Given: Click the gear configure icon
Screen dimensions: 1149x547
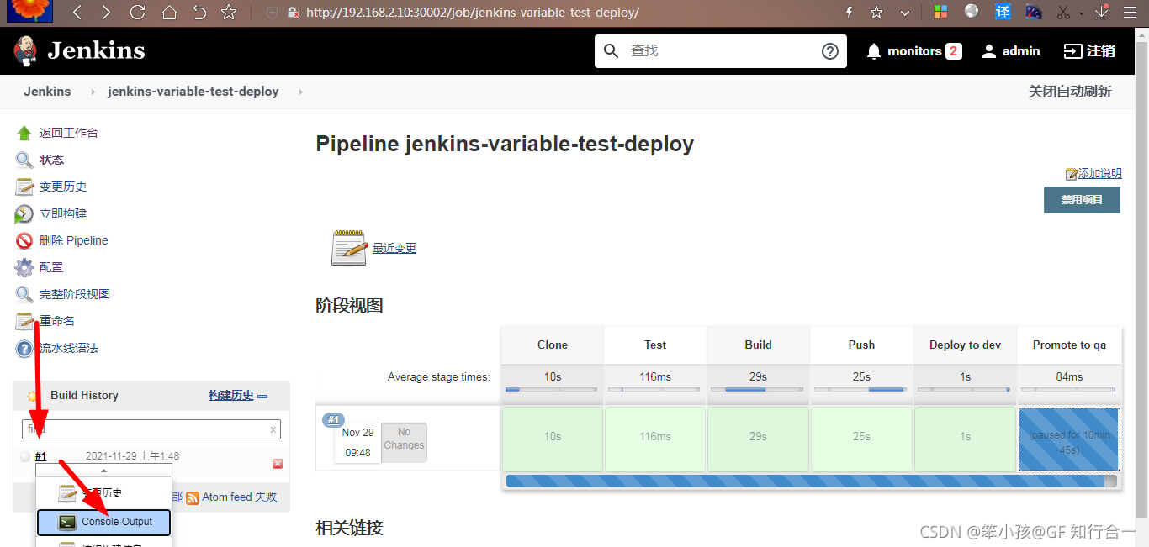Looking at the screenshot, I should point(24,267).
